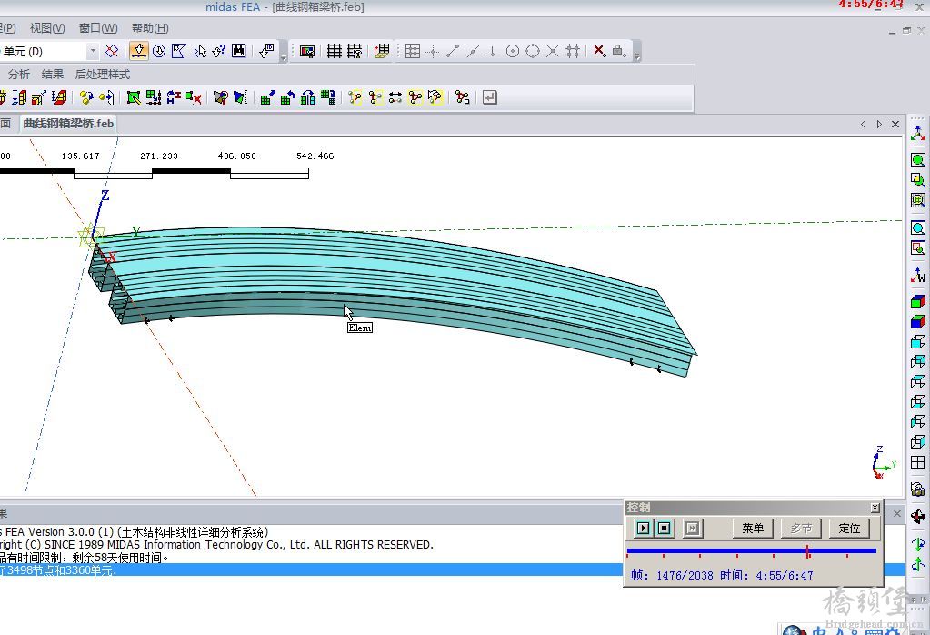Click the red current-position marker on timeline
Viewport: 930px width, 635px height.
pos(808,552)
